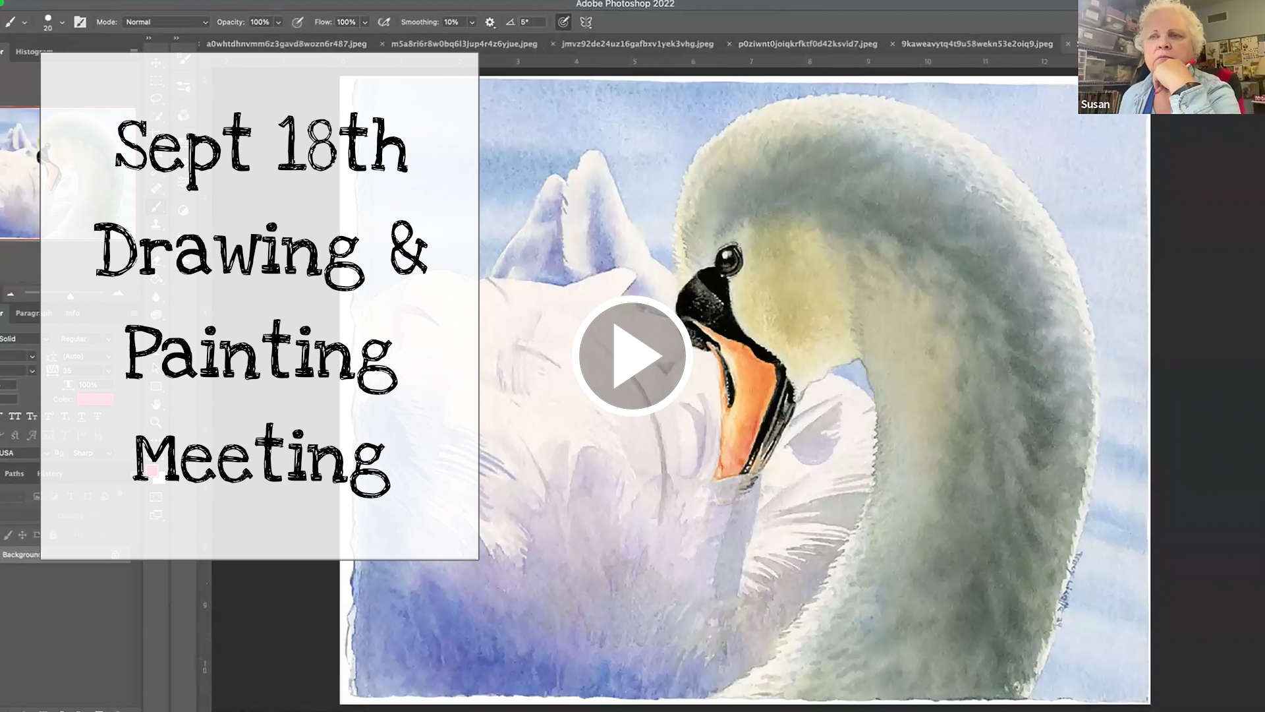This screenshot has height=712, width=1265.
Task: Lock position move icon in Layers
Action: pos(22,535)
